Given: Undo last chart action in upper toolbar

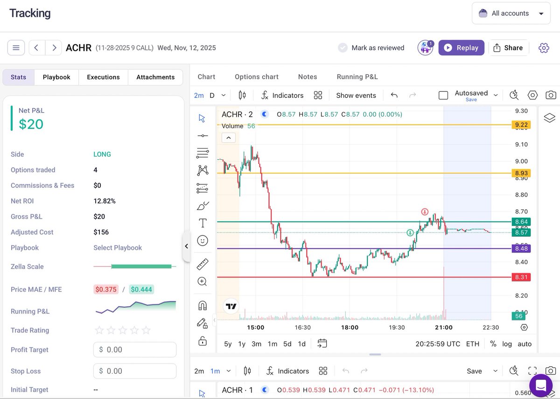Looking at the screenshot, I should tap(394, 95).
